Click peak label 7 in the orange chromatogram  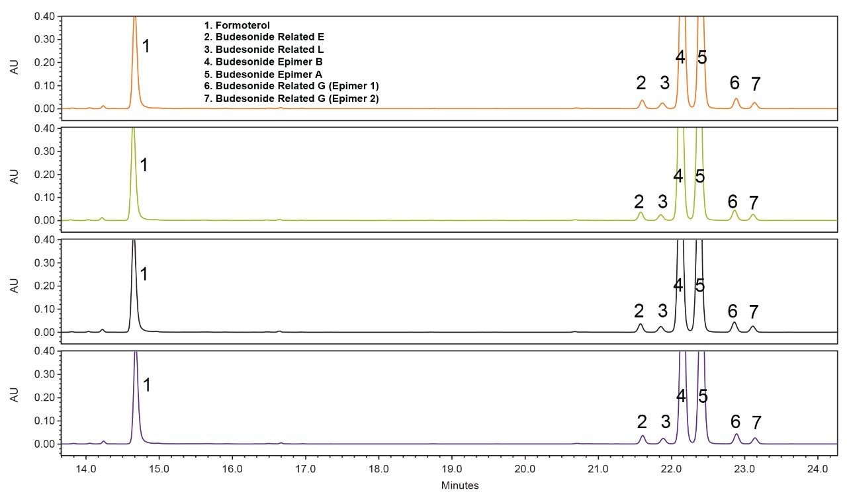point(756,84)
